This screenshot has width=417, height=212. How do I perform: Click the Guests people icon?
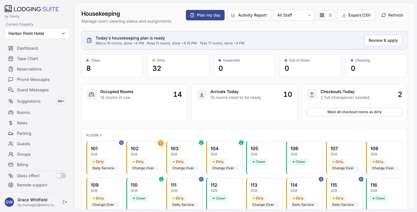coord(11,144)
